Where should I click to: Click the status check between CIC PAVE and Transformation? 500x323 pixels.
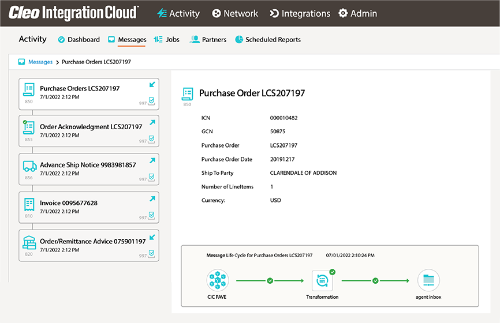point(270,281)
